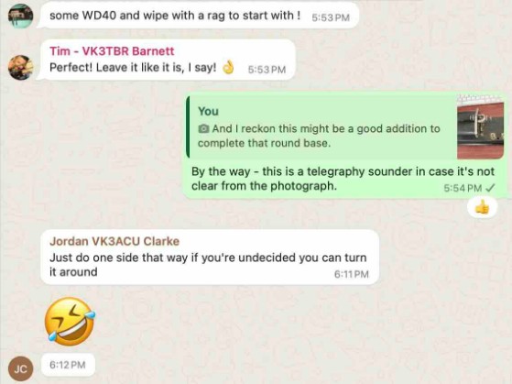Screen dimensions: 512x384
Task: Click the OK hand emoji in Tim's message
Action: [228, 67]
